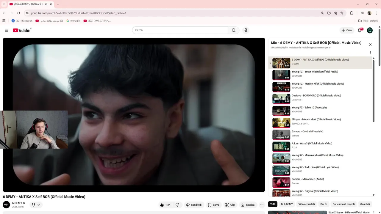Focus the Cerca search field
Viewport: 381px width, 214px height.
180,30
